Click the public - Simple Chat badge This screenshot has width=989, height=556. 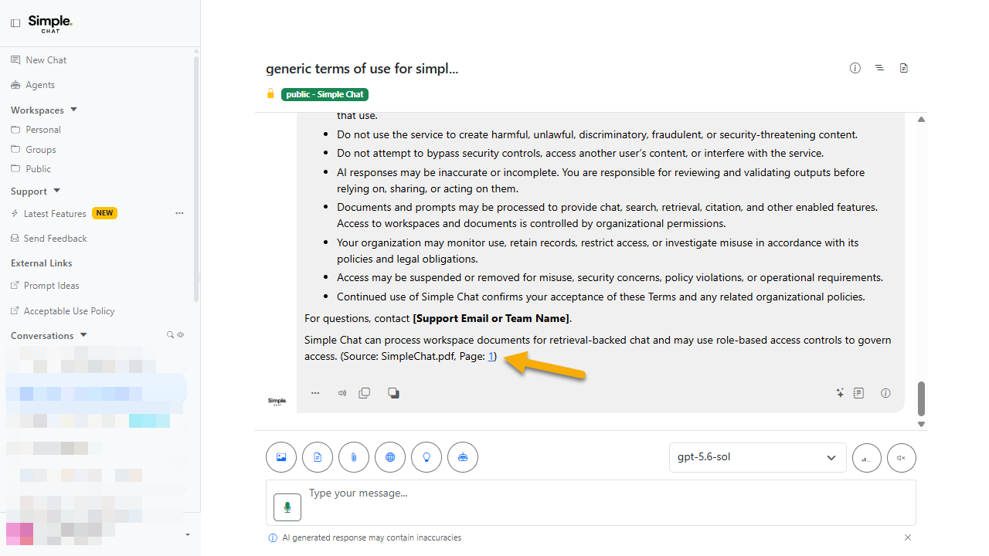pyautogui.click(x=325, y=94)
